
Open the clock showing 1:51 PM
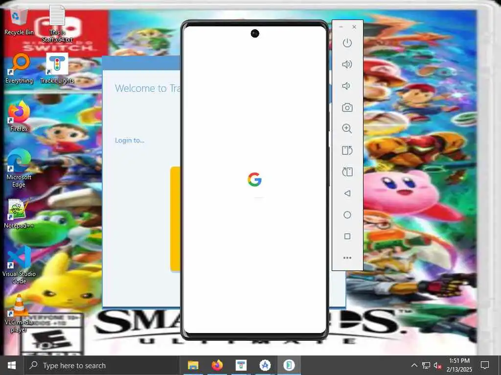(x=459, y=365)
